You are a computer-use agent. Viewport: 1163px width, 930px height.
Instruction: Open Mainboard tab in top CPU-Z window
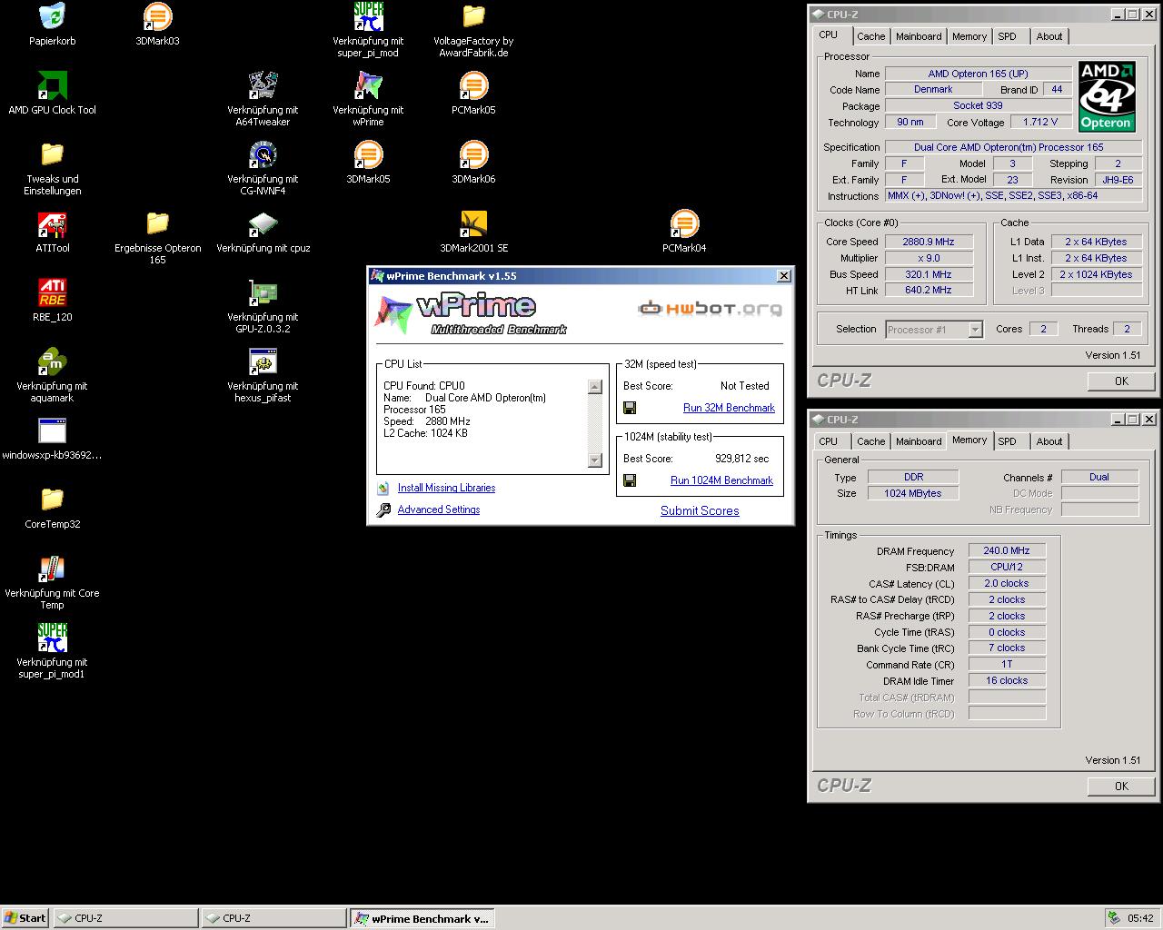[919, 36]
